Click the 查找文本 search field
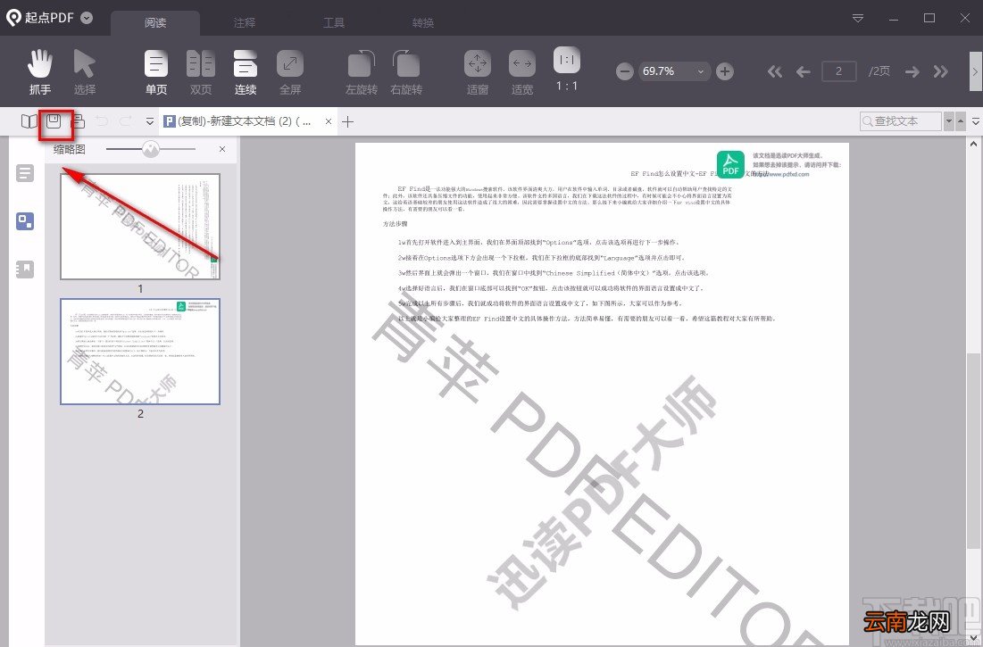This screenshot has height=647, width=983. 901,120
